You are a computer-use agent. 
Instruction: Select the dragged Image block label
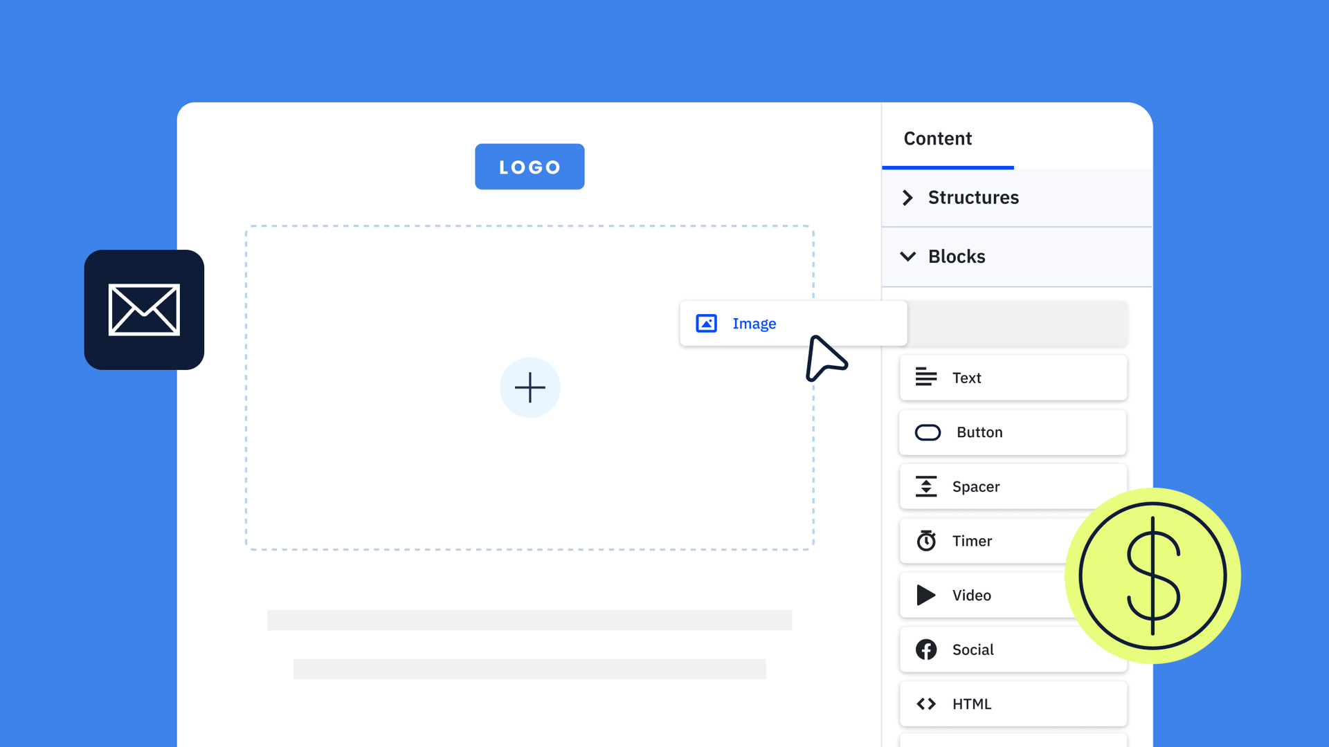[x=754, y=324]
